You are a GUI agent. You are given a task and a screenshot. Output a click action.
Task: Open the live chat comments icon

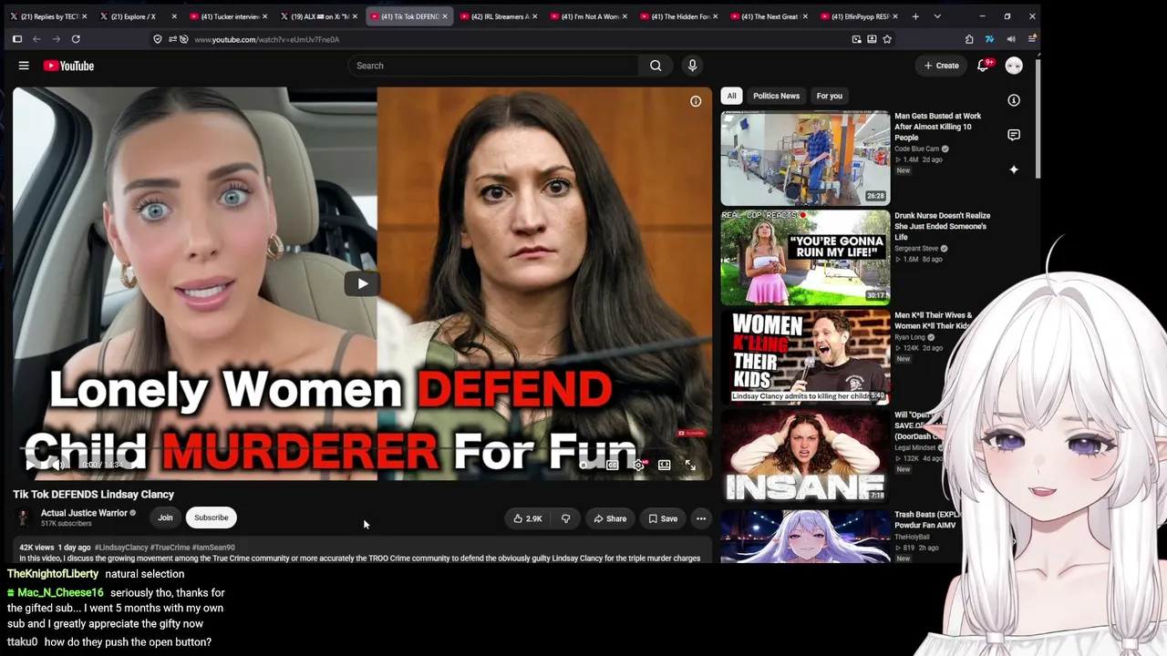(1014, 135)
